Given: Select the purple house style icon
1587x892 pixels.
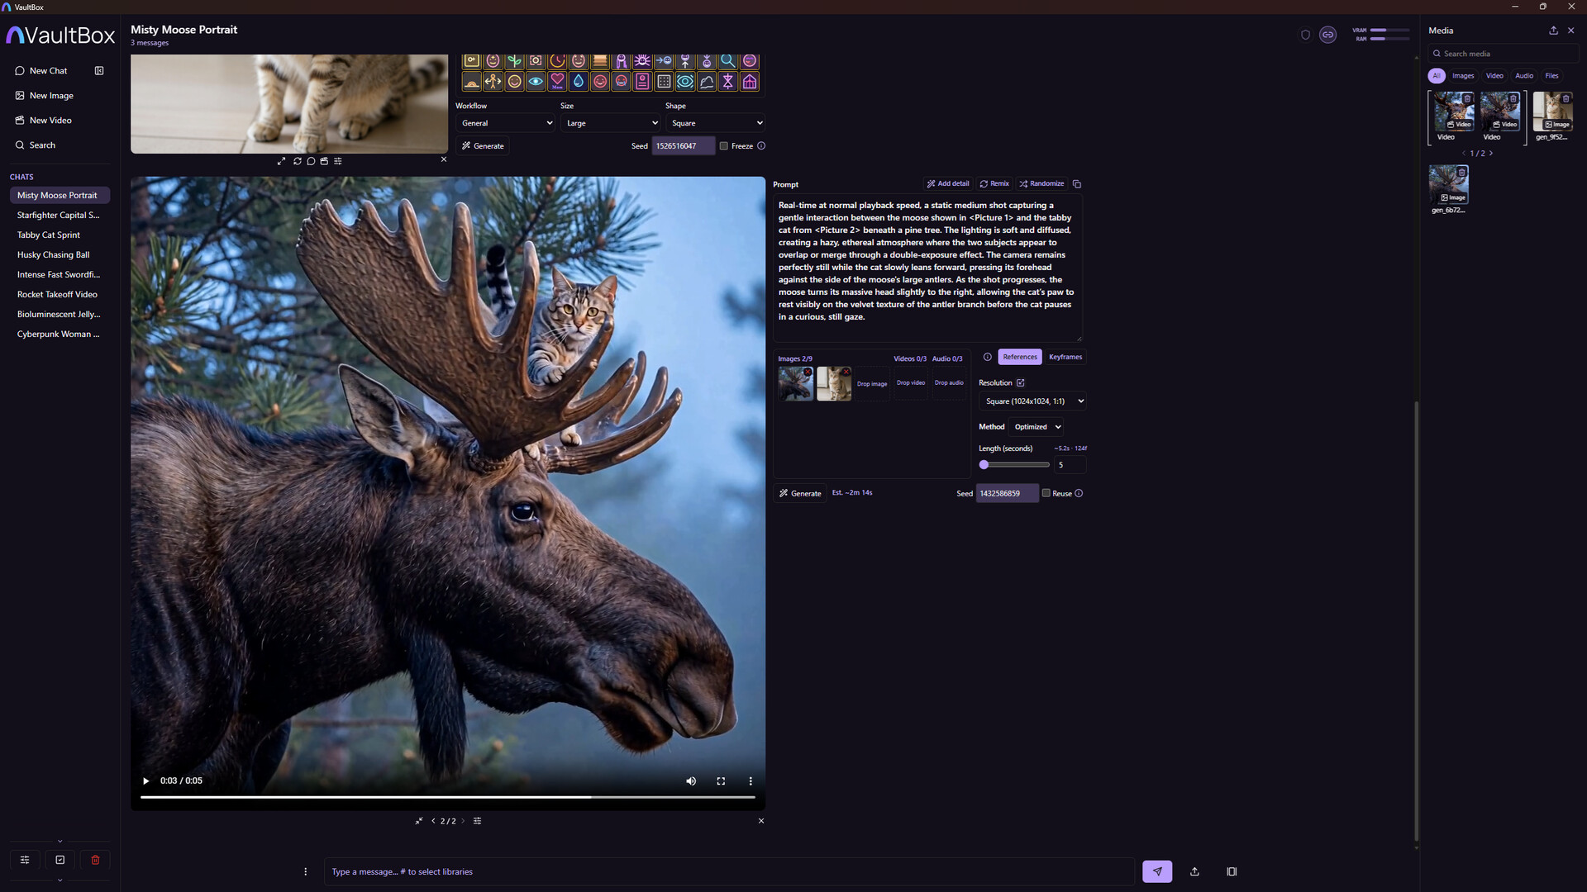Looking at the screenshot, I should 750,82.
